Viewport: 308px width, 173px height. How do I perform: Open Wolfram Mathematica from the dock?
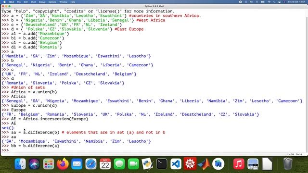(x=190, y=163)
